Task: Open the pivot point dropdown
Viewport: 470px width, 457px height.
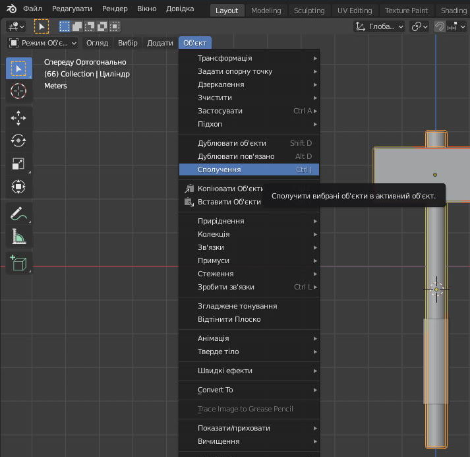Action: [419, 26]
